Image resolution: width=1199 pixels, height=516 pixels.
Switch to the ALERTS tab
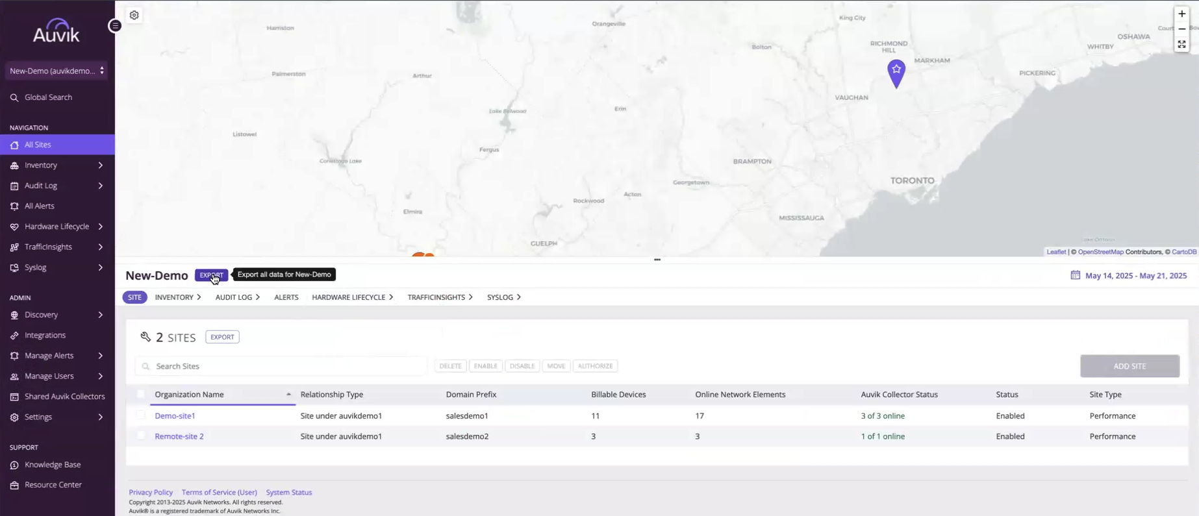click(x=286, y=297)
